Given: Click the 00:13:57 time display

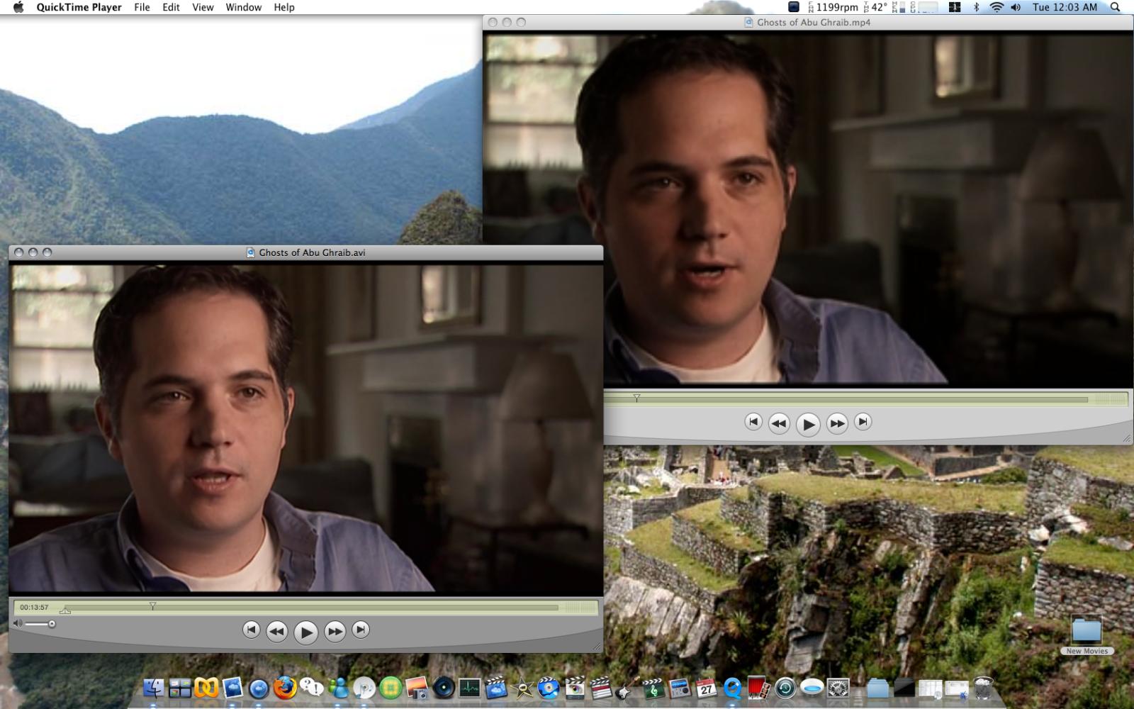Looking at the screenshot, I should 34,608.
